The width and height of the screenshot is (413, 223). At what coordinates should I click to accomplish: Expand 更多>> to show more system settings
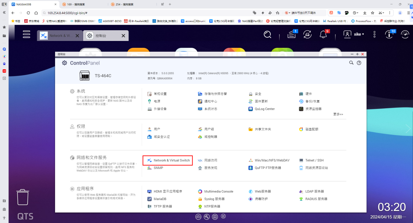[x=338, y=114]
